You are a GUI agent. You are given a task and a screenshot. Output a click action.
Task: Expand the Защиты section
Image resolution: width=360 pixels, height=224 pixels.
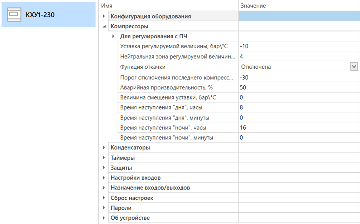point(104,168)
